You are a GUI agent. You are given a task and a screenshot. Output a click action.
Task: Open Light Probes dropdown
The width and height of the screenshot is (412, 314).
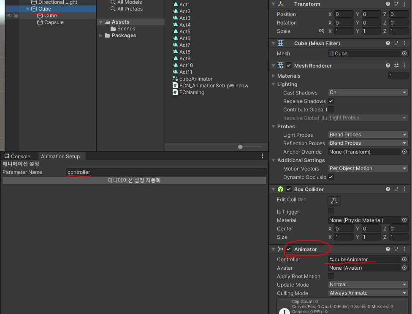[368, 135]
